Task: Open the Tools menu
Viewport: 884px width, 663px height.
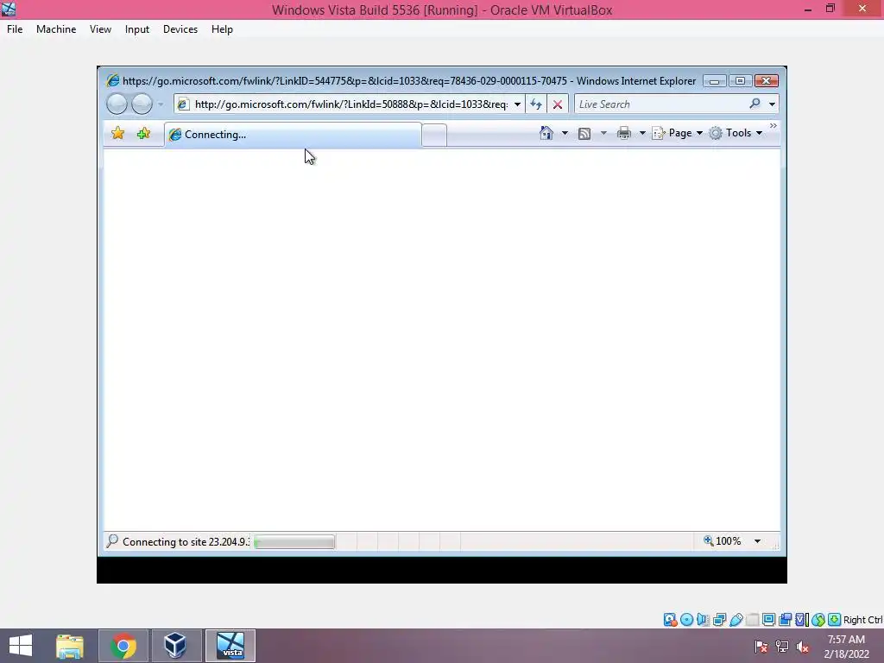Action: (x=736, y=133)
